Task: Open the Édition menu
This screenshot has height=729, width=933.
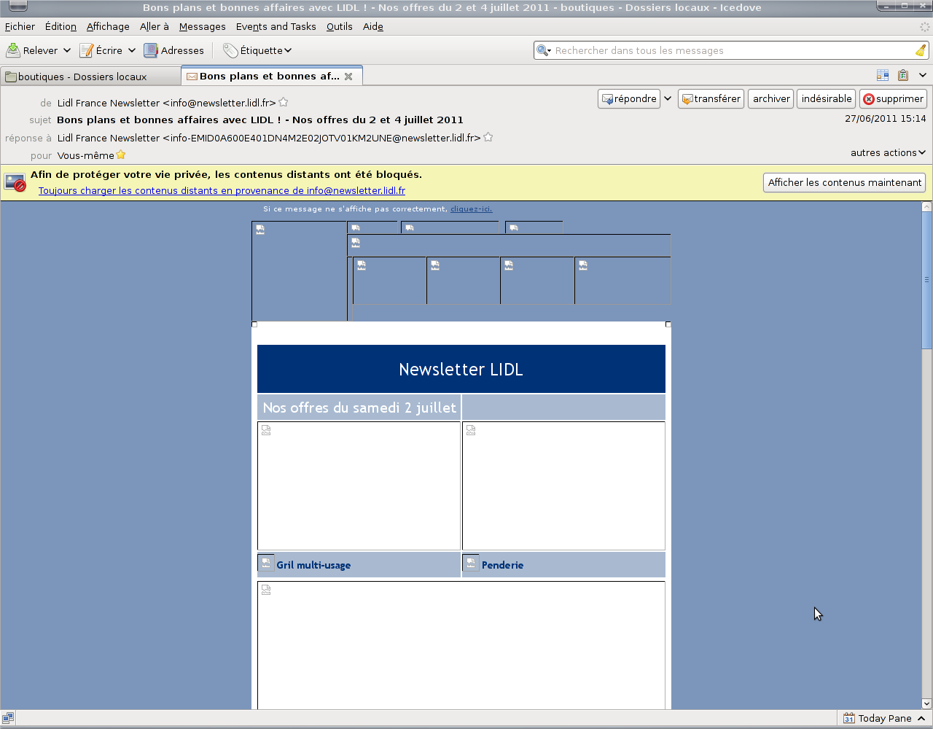Action: click(60, 26)
